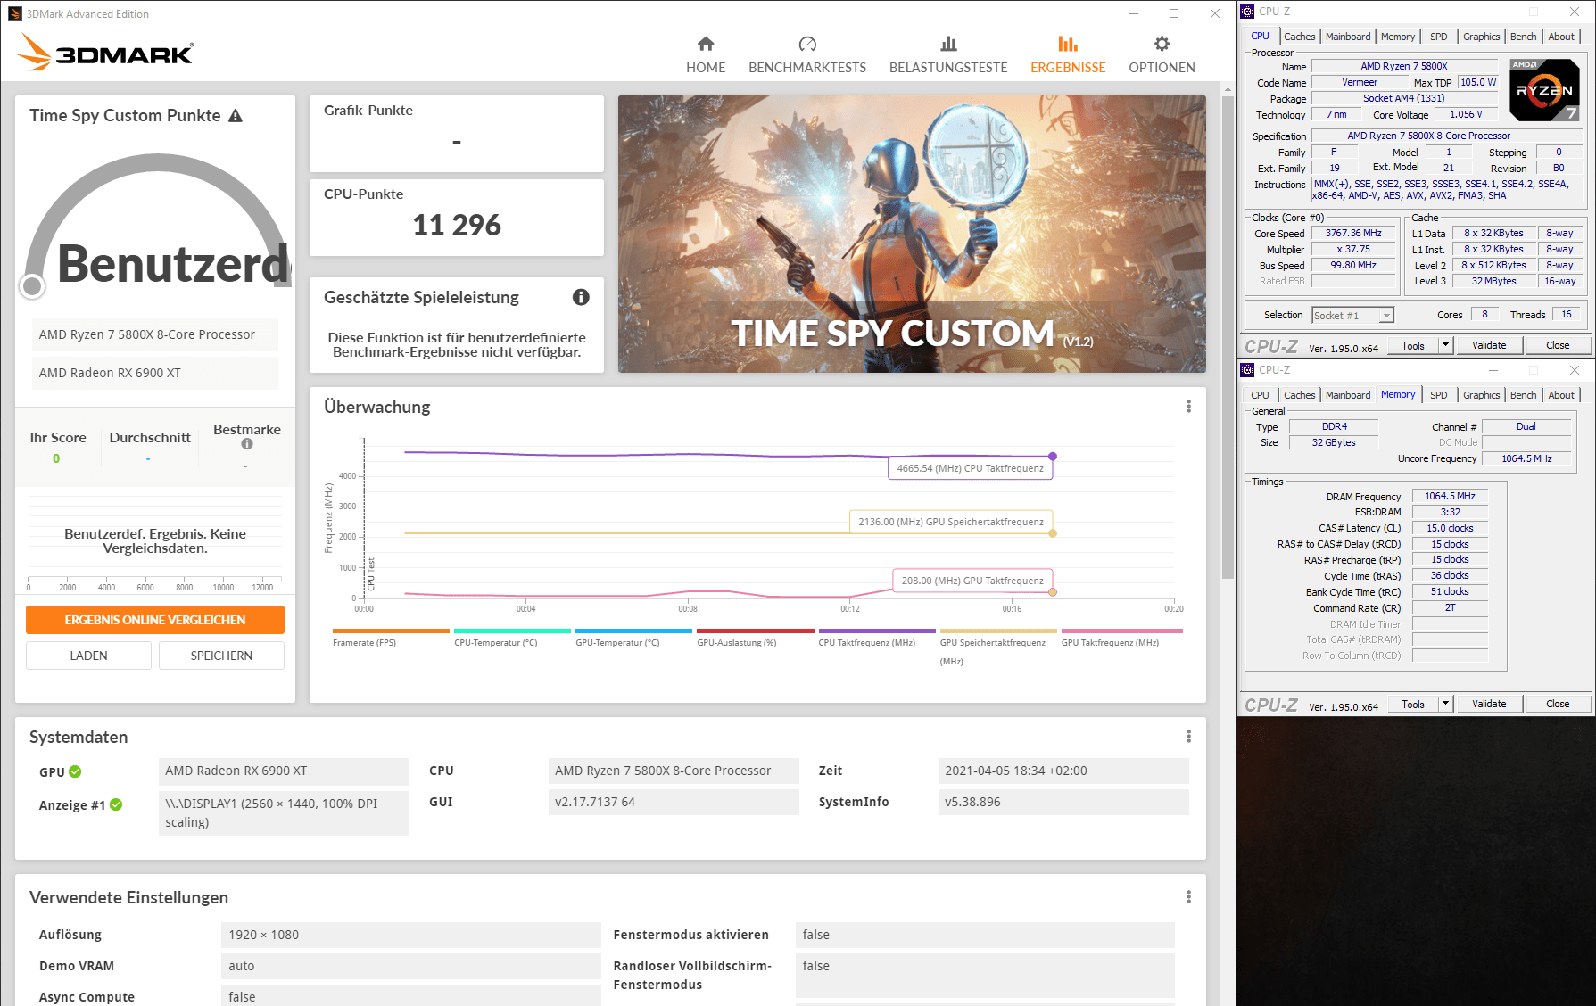Select ERGEBNISSE results icon
Viewport: 1596px width, 1006px height.
click(x=1068, y=44)
